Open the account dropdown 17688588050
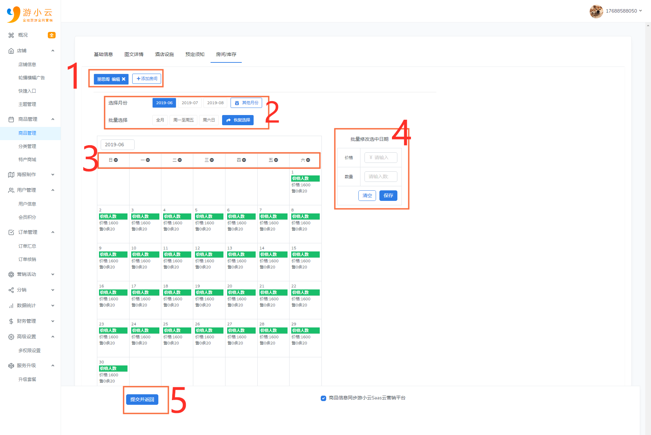 [x=624, y=11]
